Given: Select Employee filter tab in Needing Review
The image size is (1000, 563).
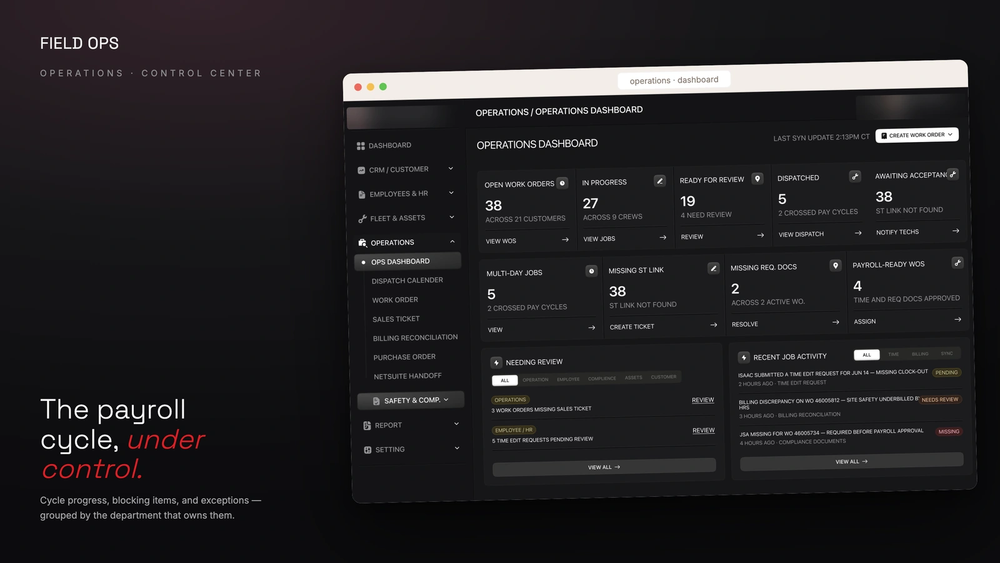Looking at the screenshot, I should (568, 379).
